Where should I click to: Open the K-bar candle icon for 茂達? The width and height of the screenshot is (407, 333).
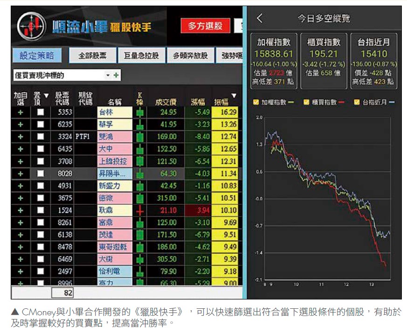(140, 235)
